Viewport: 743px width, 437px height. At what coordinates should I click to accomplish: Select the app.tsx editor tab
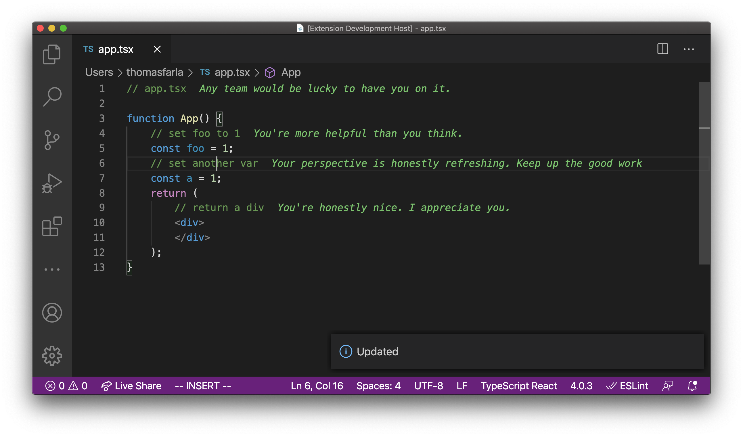coord(116,49)
